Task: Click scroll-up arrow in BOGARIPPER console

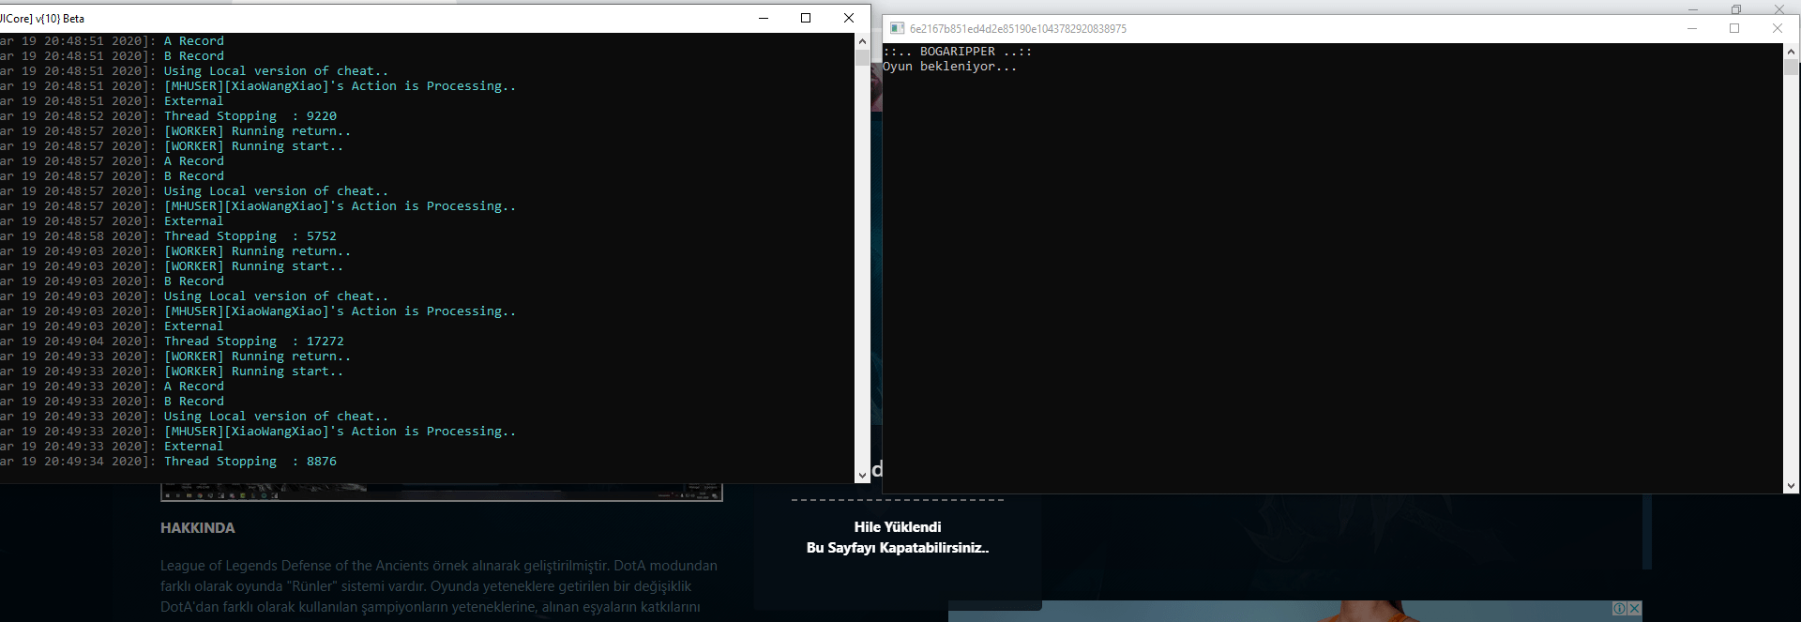Action: 1792,52
